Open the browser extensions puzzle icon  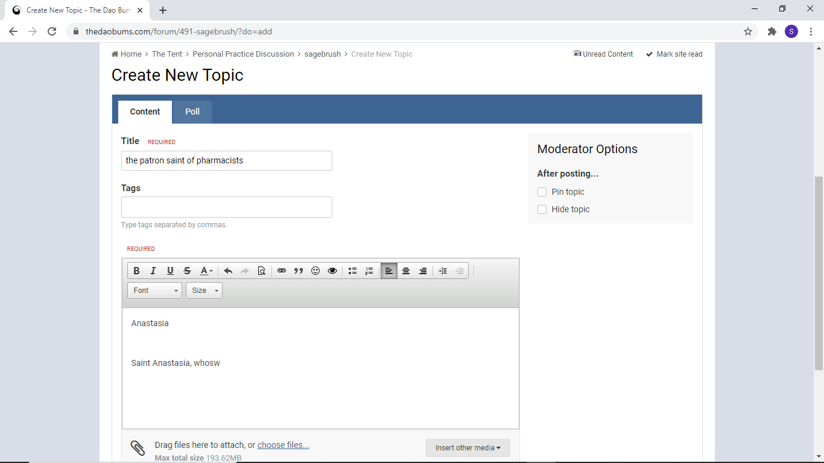pos(772,31)
